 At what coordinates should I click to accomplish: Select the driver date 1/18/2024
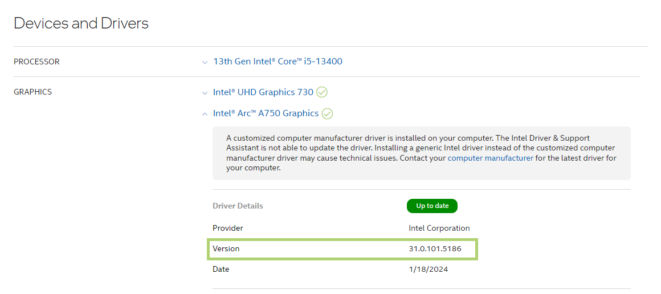click(x=428, y=269)
